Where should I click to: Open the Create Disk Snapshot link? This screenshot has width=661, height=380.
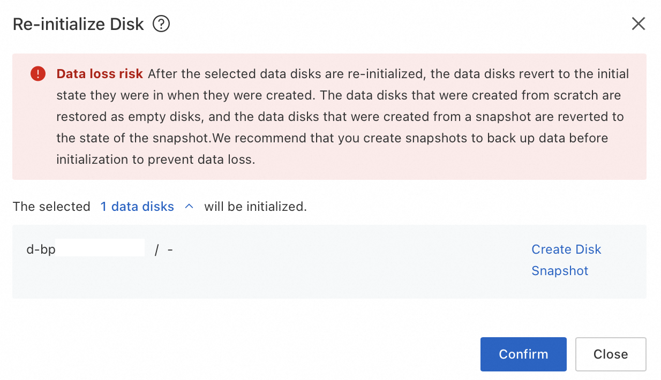tap(566, 260)
